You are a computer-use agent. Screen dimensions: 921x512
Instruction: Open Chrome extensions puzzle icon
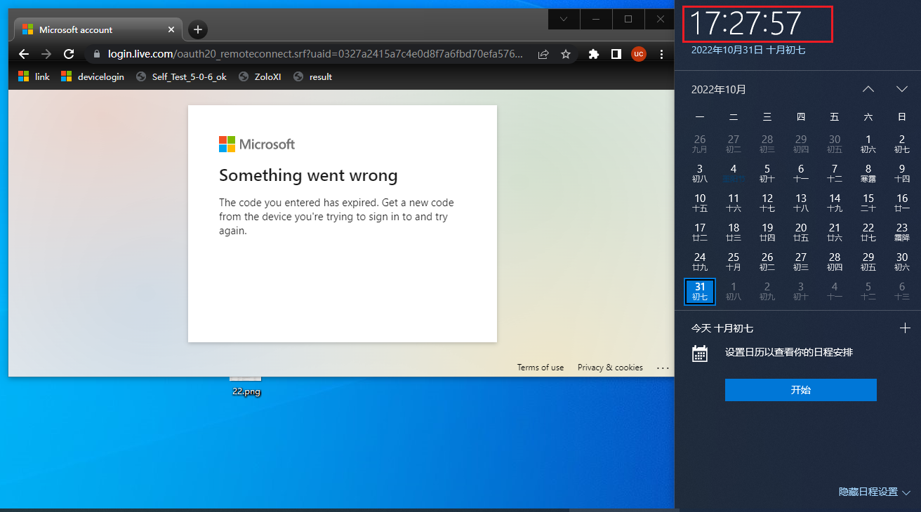click(594, 54)
